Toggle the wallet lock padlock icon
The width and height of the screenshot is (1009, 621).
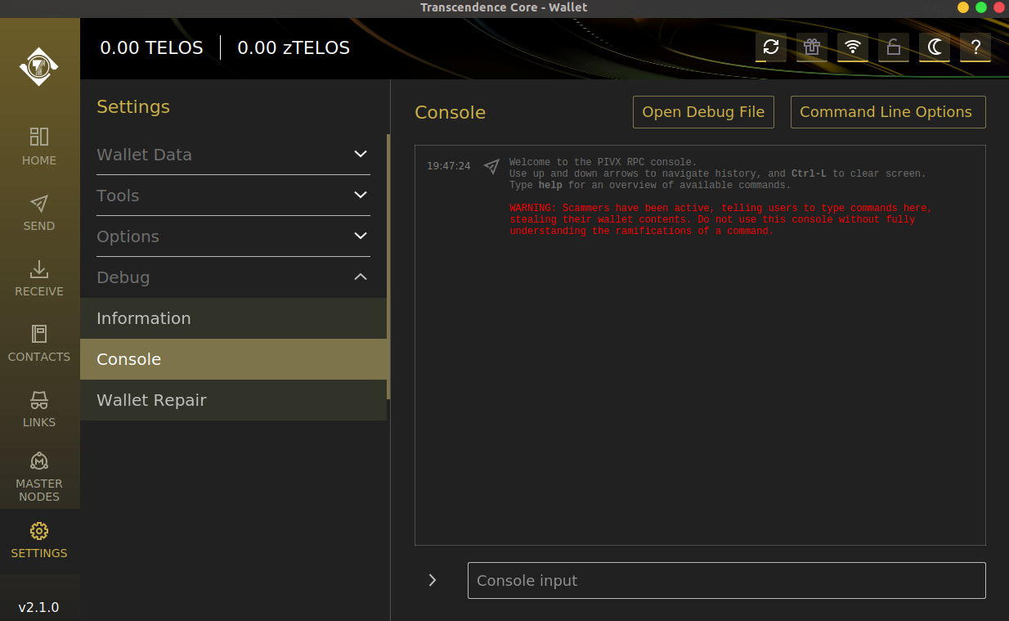coord(894,47)
